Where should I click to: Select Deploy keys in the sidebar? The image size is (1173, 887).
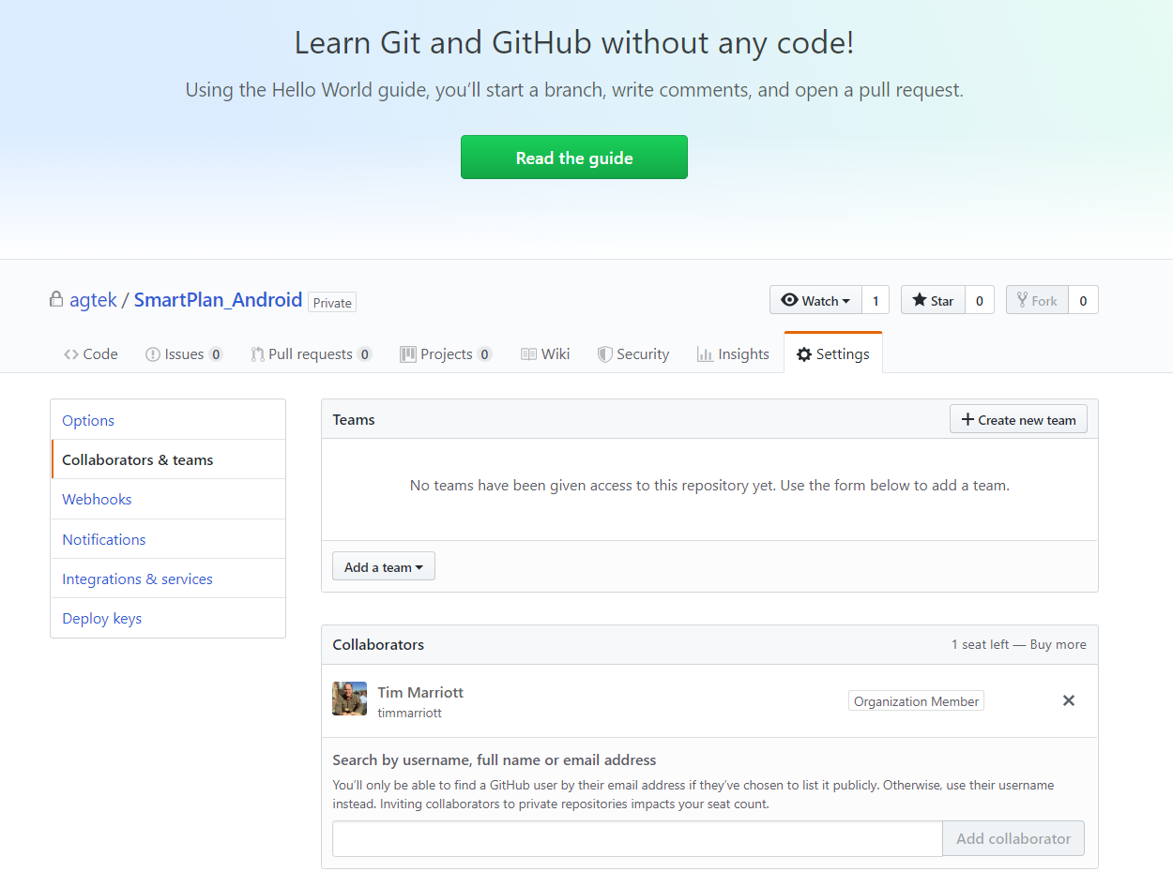click(101, 618)
